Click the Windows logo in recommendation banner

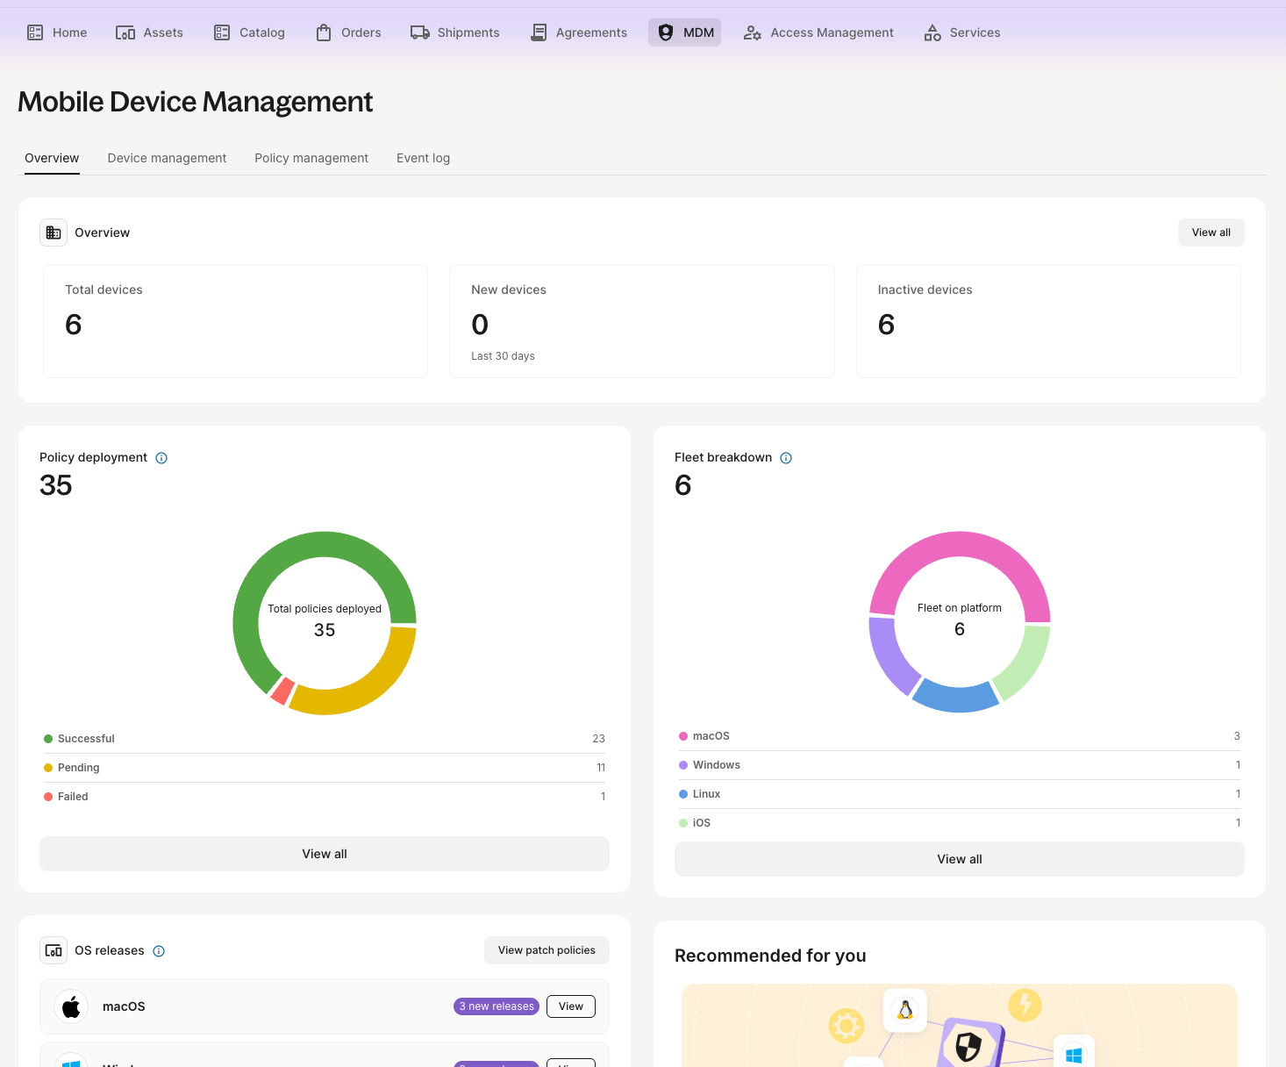pyautogui.click(x=1073, y=1054)
